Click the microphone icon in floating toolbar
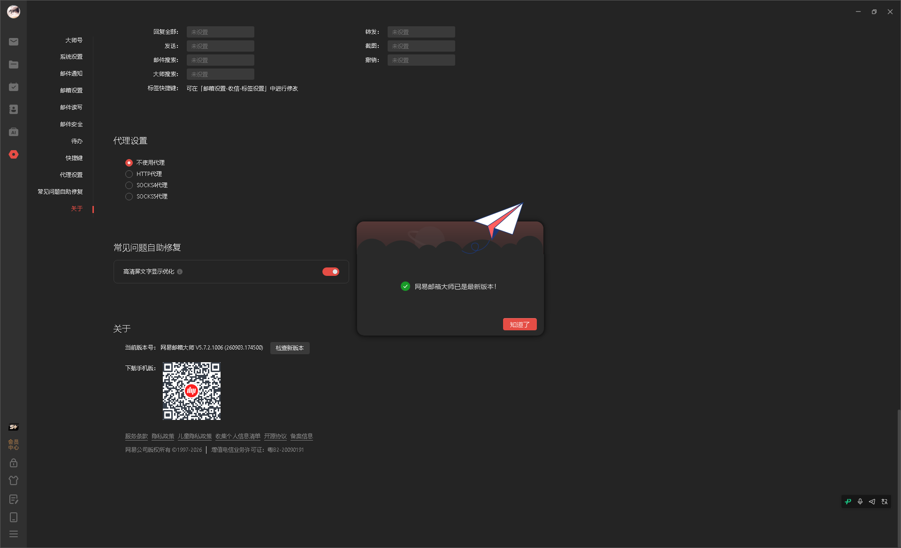This screenshot has height=548, width=901. [x=860, y=502]
